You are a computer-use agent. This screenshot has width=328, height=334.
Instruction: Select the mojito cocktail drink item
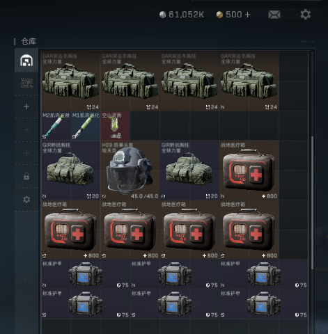pos(115,125)
